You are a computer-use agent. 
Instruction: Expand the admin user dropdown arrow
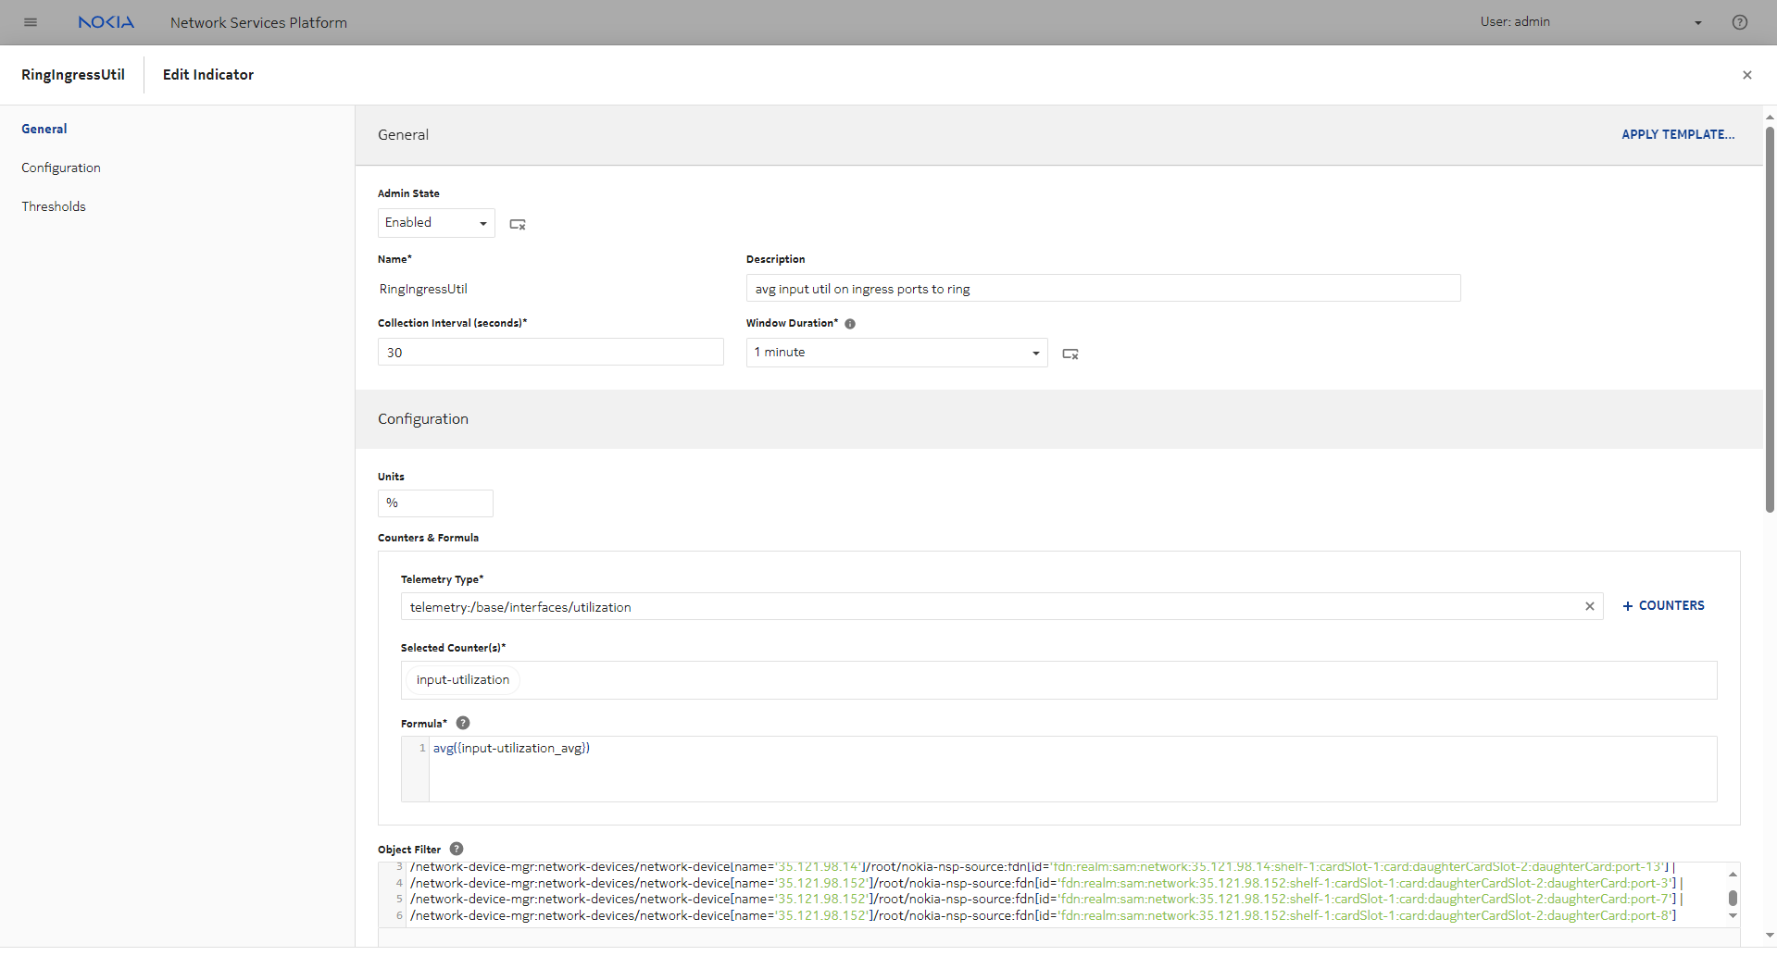1698,23
